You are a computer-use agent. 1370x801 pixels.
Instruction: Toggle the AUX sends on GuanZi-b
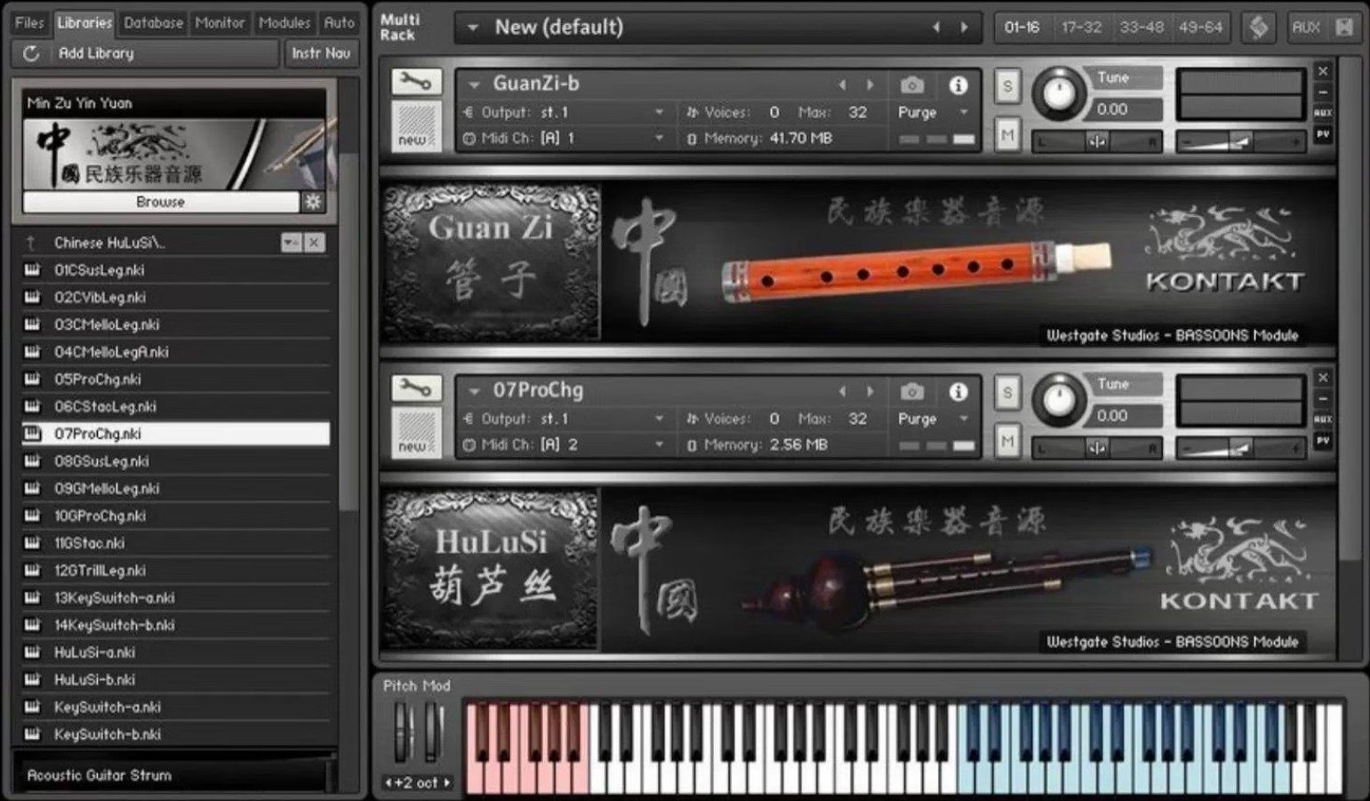click(1323, 113)
